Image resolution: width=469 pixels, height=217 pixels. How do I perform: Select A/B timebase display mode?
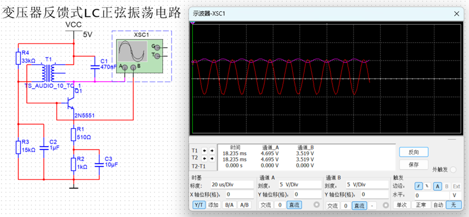click(244, 205)
